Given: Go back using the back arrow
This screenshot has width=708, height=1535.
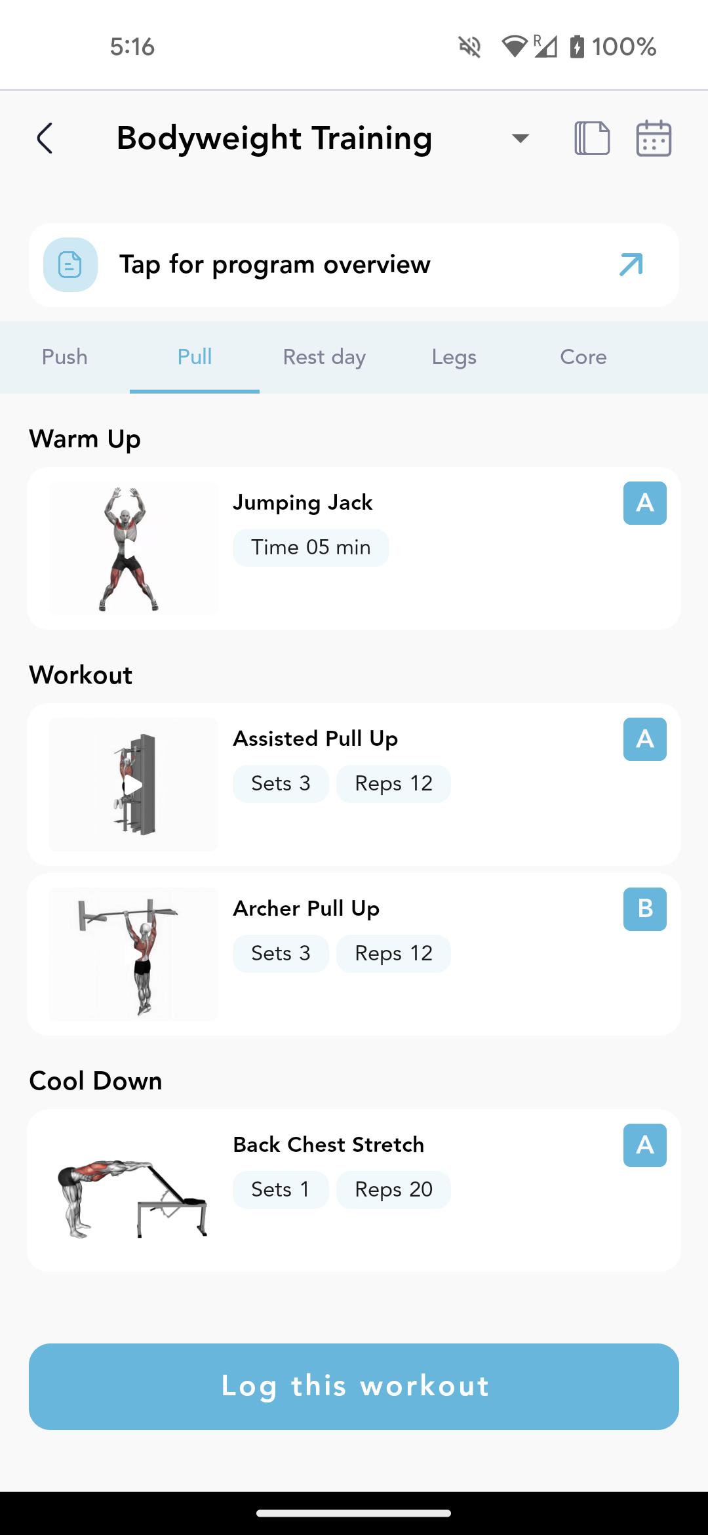Looking at the screenshot, I should (45, 138).
